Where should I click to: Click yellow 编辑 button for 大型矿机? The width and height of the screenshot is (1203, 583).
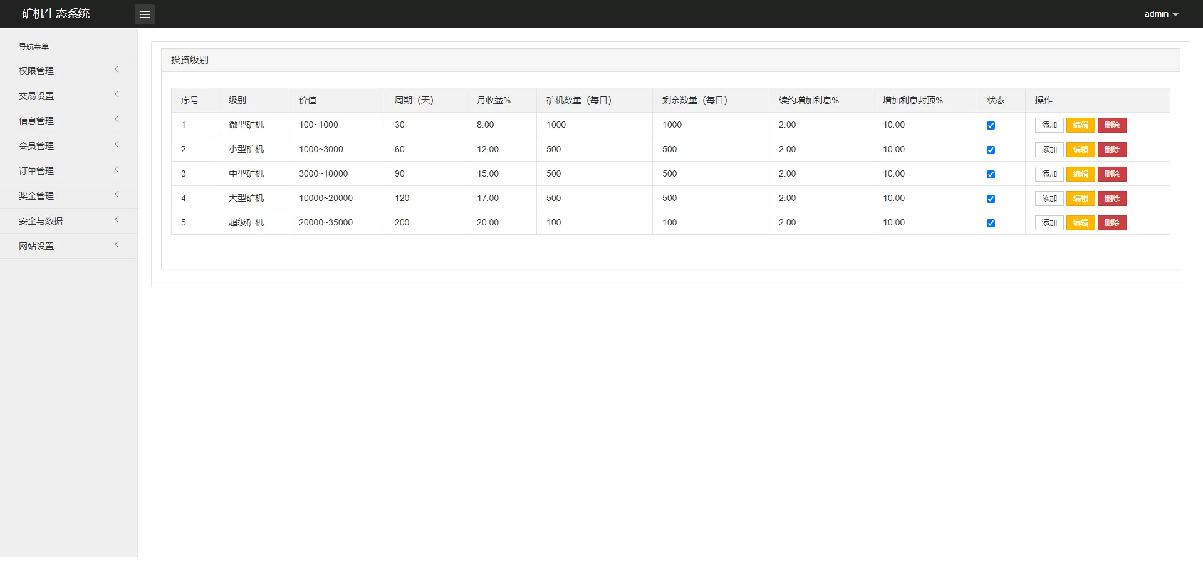click(x=1080, y=199)
